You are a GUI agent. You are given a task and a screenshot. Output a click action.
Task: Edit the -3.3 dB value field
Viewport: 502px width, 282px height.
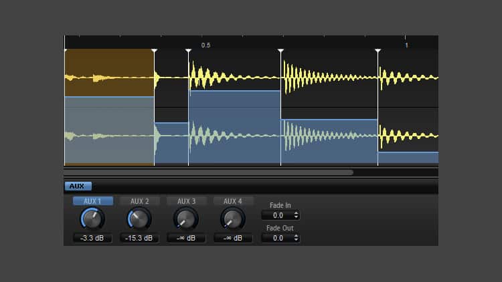tap(92, 238)
